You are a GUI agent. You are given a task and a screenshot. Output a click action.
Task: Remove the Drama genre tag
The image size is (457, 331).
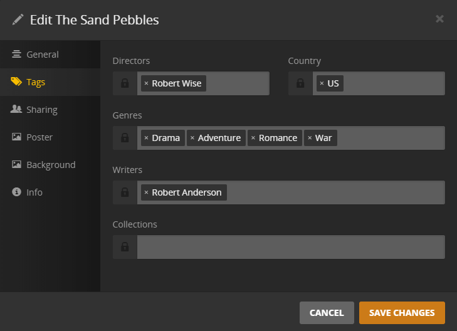(x=146, y=138)
